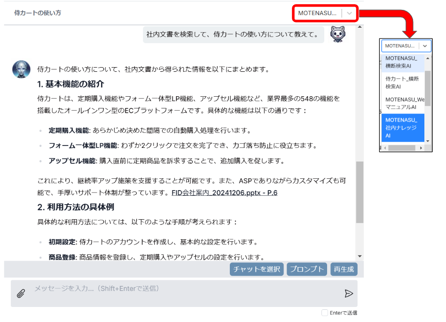Open the MOTENASU model dropdown in header
The width and height of the screenshot is (446, 322).
tap(325, 13)
